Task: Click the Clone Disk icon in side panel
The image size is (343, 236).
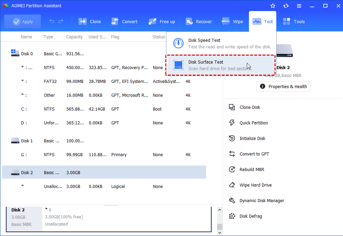Action: point(232,107)
